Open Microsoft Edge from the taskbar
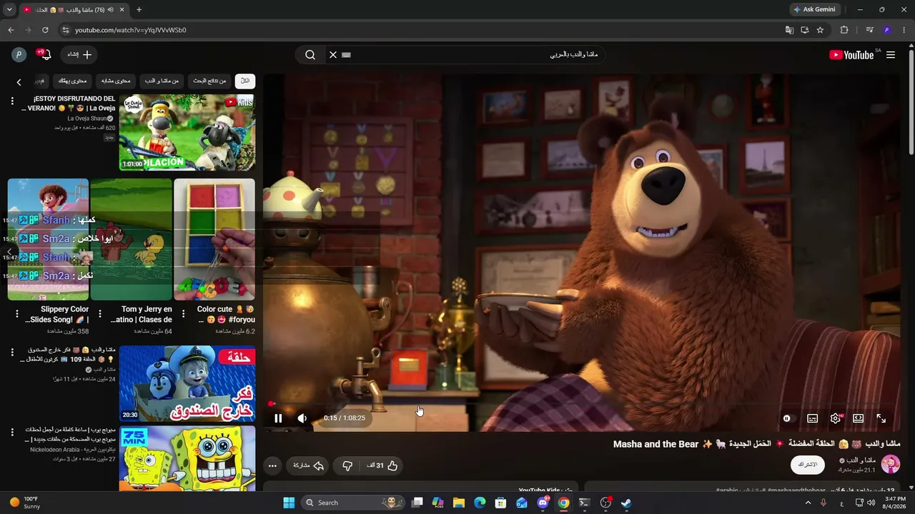The image size is (915, 514). (480, 503)
